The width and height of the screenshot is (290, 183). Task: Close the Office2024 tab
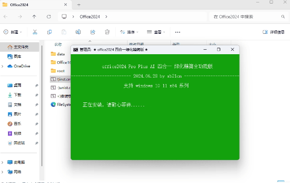65,4
